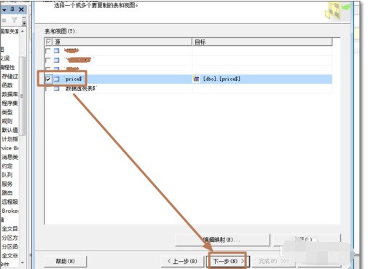Image resolution: width=368 pixels, height=269 pixels.
Task: Click the destination table icon before [dbo].[price$]
Action: pyautogui.click(x=196, y=79)
